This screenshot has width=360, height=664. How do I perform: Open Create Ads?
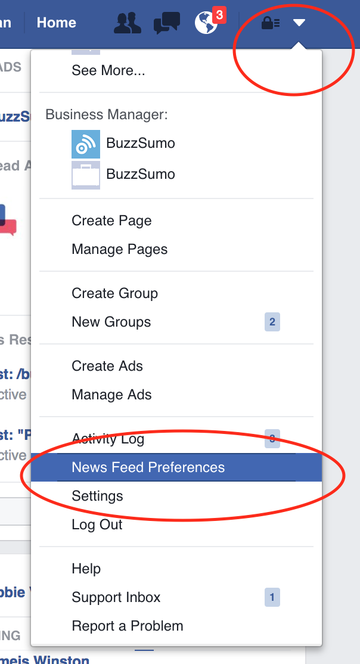(x=107, y=366)
